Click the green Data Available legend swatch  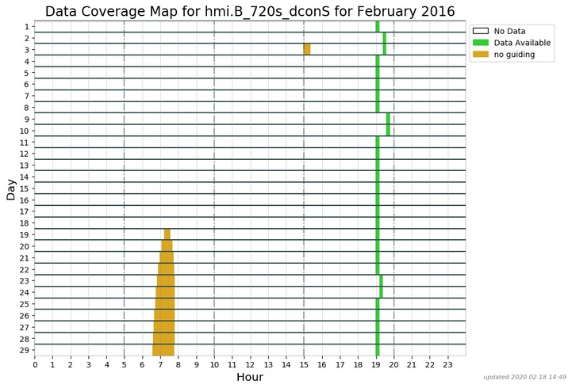(481, 43)
